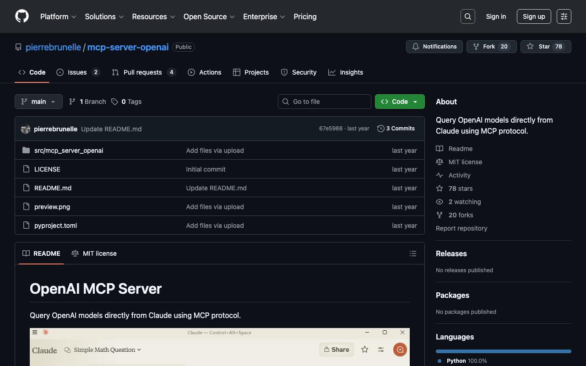The width and height of the screenshot is (586, 366).
Task: Focus the Go to file field
Action: [325, 102]
